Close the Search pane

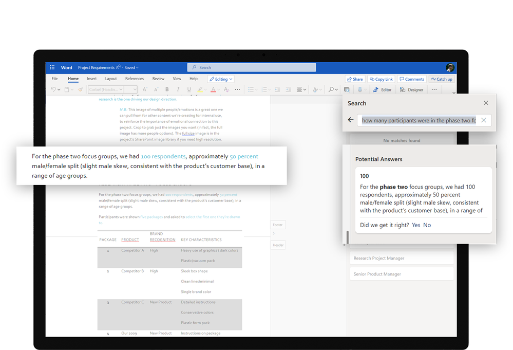click(x=486, y=103)
